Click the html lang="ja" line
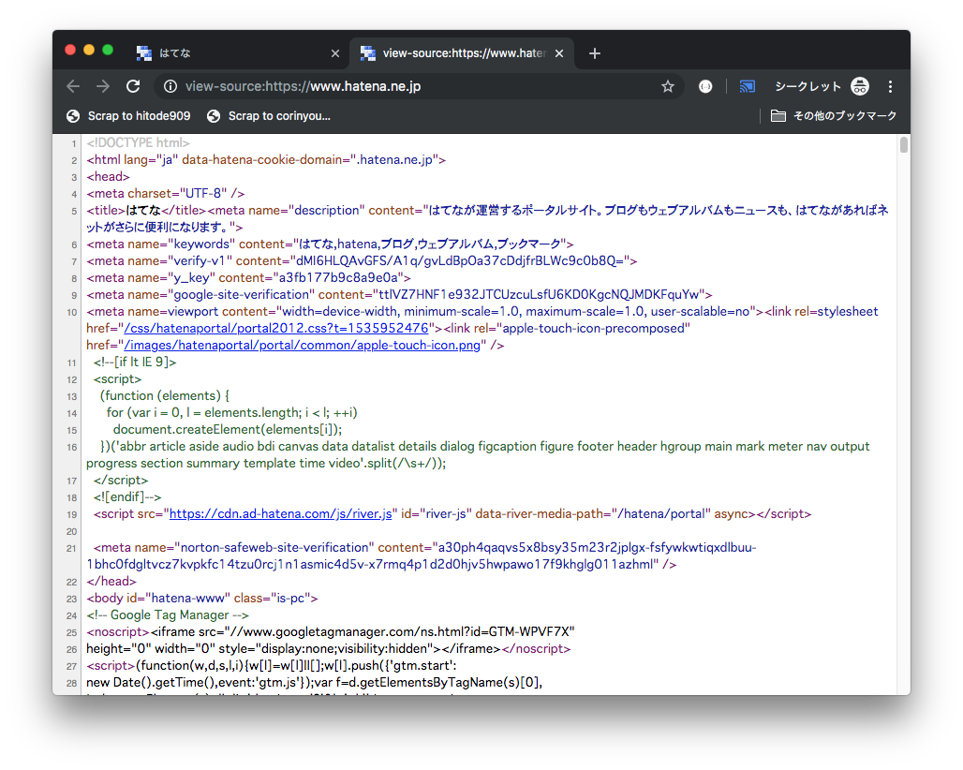Image resolution: width=963 pixels, height=770 pixels. 266,159
